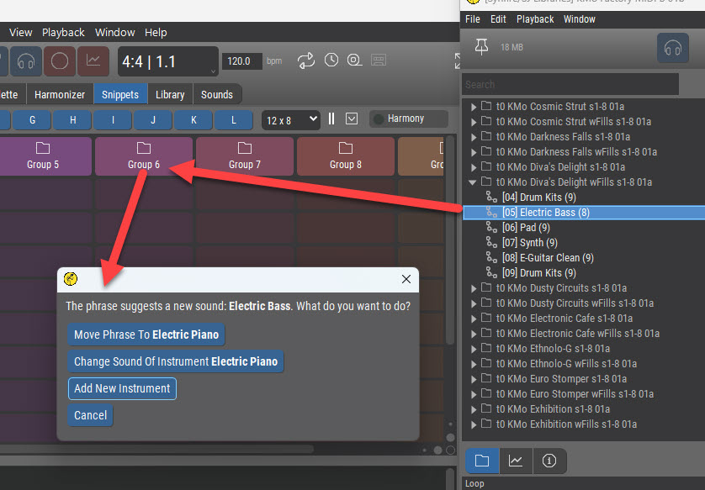Toggle the checkbox-arrow button left of Harmony
This screenshot has width=705, height=490.
(352, 119)
